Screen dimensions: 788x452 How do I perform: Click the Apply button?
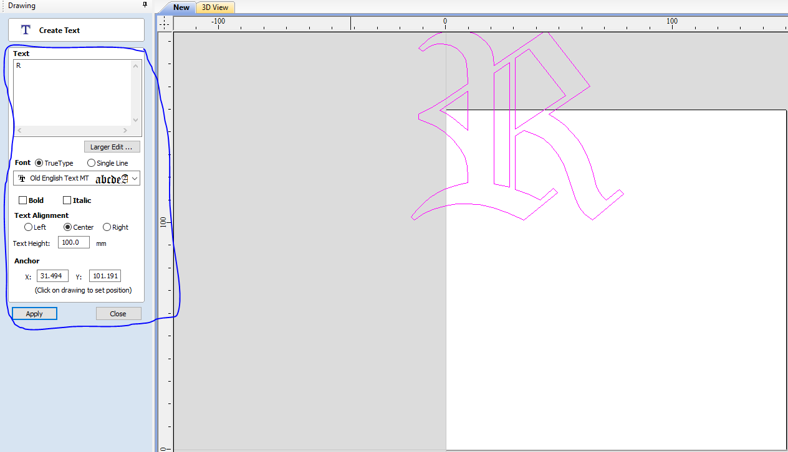pos(34,313)
